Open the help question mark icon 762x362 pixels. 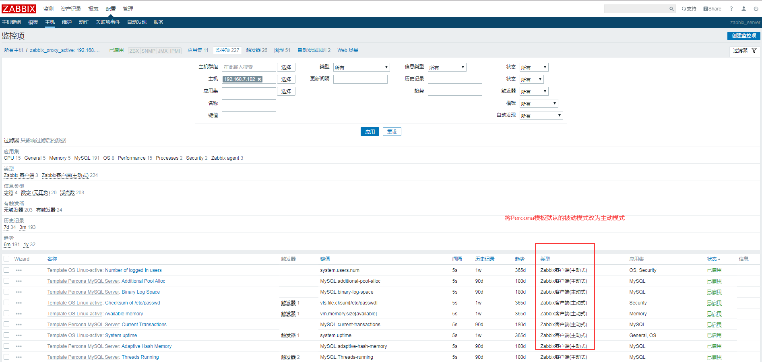(x=731, y=9)
